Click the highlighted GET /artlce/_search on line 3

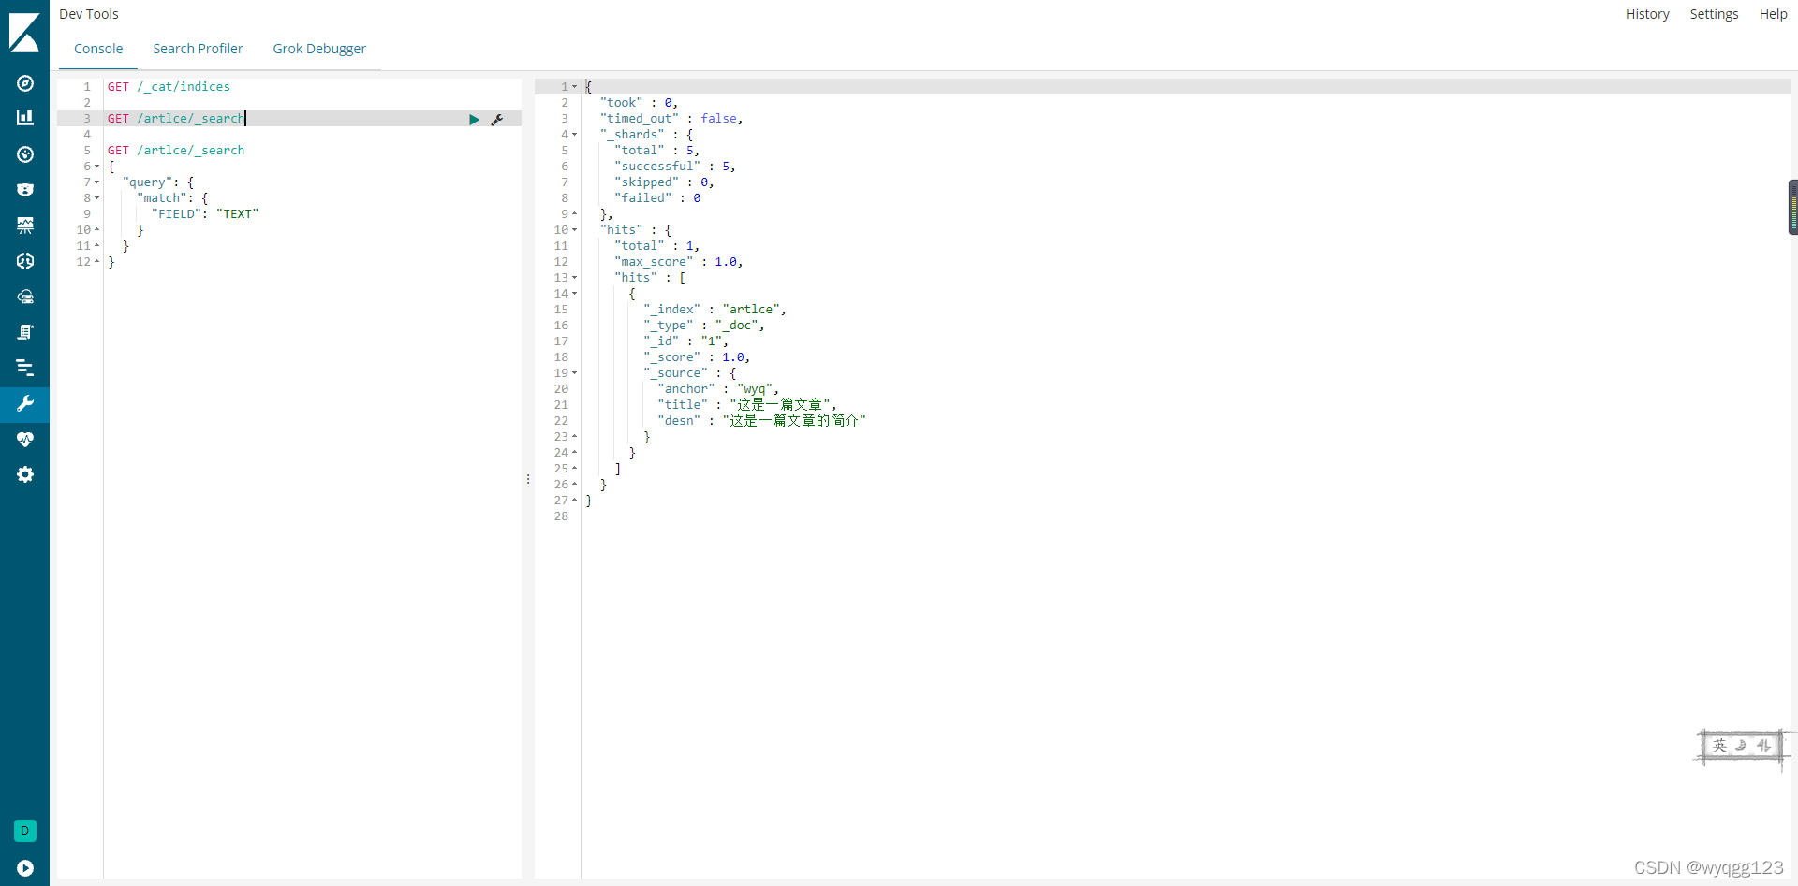pos(176,119)
